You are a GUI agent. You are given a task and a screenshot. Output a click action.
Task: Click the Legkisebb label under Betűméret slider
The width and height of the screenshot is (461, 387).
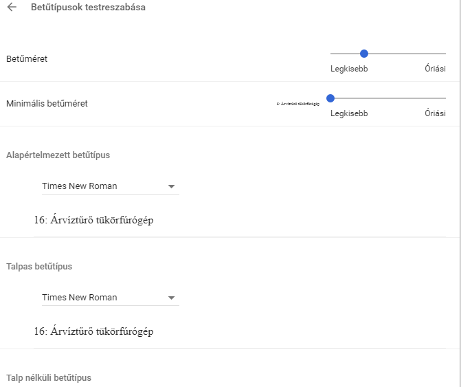pos(349,69)
